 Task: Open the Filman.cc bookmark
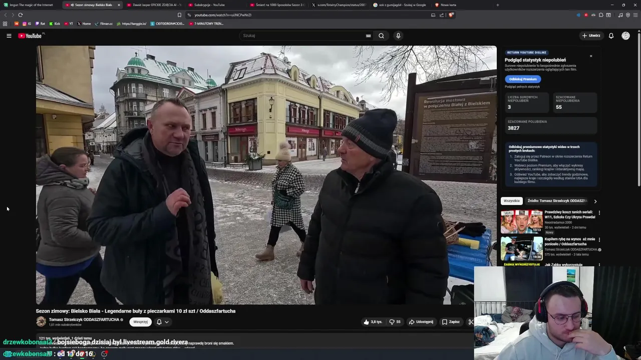pos(104,23)
